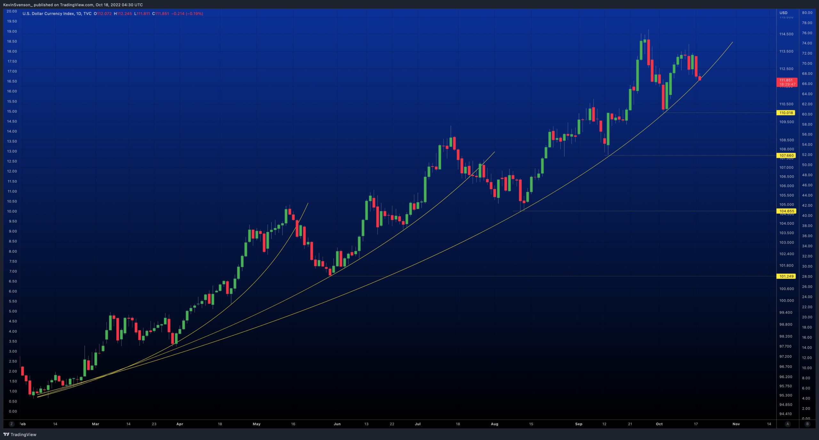819x440 pixels.
Task: Click the U.S. Dollar Currency Index title
Action: click(48, 14)
